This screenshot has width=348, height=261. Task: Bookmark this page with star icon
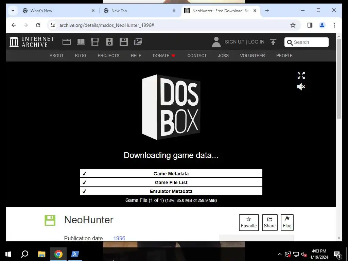[293, 25]
